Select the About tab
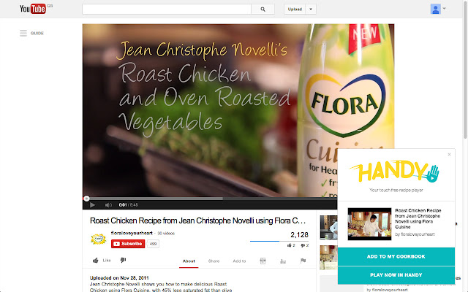The image size is (468, 292). click(x=189, y=261)
